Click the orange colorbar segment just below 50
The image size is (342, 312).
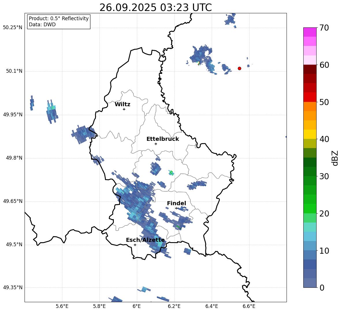pyautogui.click(x=310, y=106)
